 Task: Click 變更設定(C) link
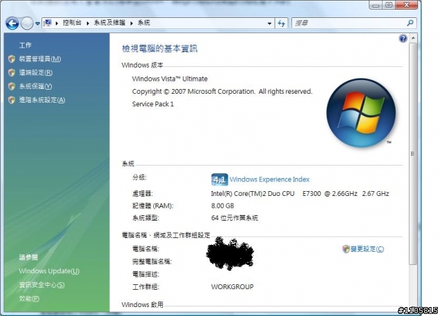click(x=367, y=249)
